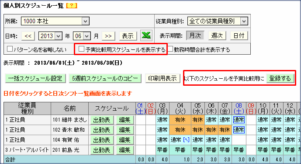Click 有休 cell on 04 for 細井 まさし
Viewport: 301px width, 164px height.
point(180,120)
